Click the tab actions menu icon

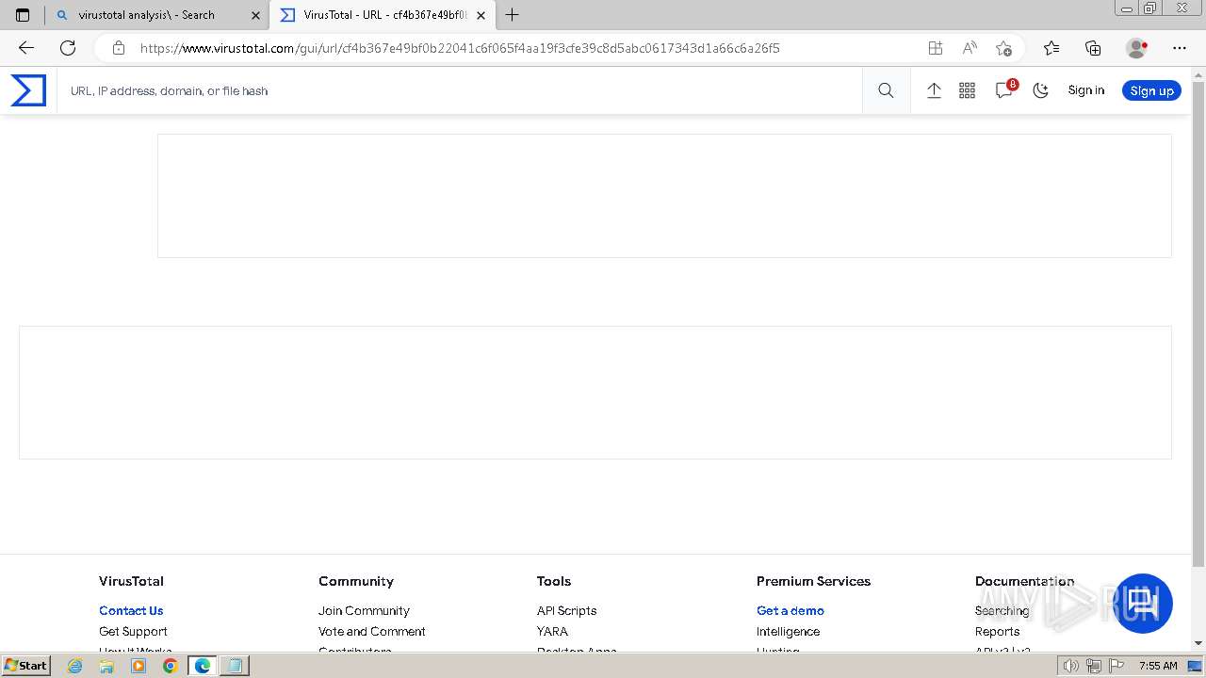tap(23, 15)
